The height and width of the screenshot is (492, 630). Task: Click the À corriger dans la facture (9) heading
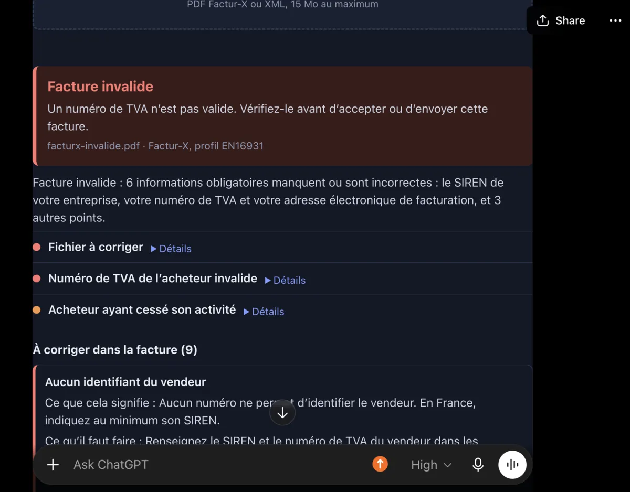[115, 350]
